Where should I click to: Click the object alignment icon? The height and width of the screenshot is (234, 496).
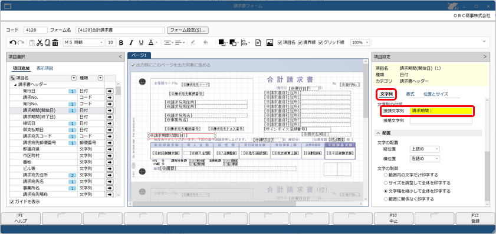(x=245, y=42)
